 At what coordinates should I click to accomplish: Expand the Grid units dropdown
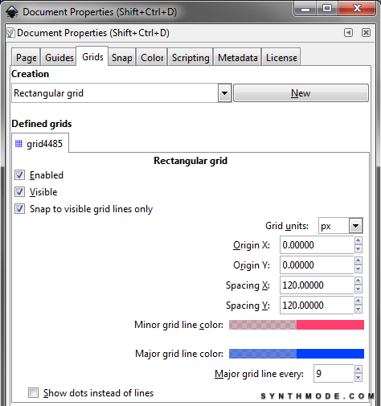(355, 226)
